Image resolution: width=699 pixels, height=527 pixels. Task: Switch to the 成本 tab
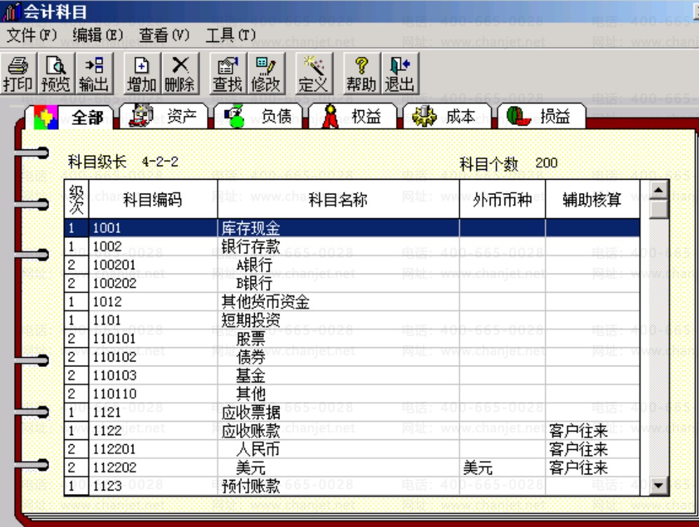coord(446,116)
